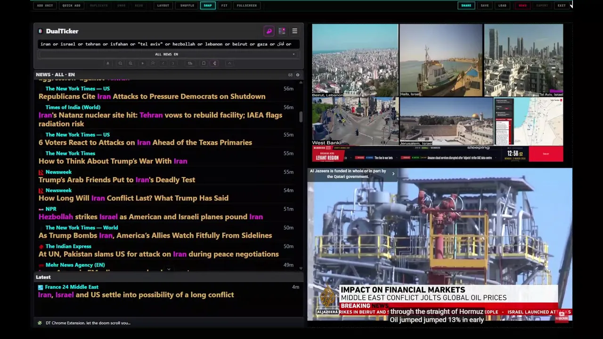
Task: Click the France 24 Middle East source icon
Action: coord(41,287)
